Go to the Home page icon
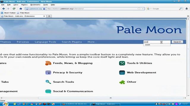 click(21, 9)
